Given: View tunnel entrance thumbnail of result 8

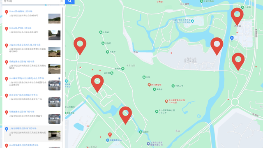Looking at the screenshot, I should [54, 135].
